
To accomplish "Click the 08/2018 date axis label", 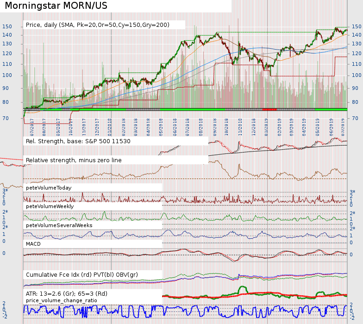I will (x=201, y=127).
